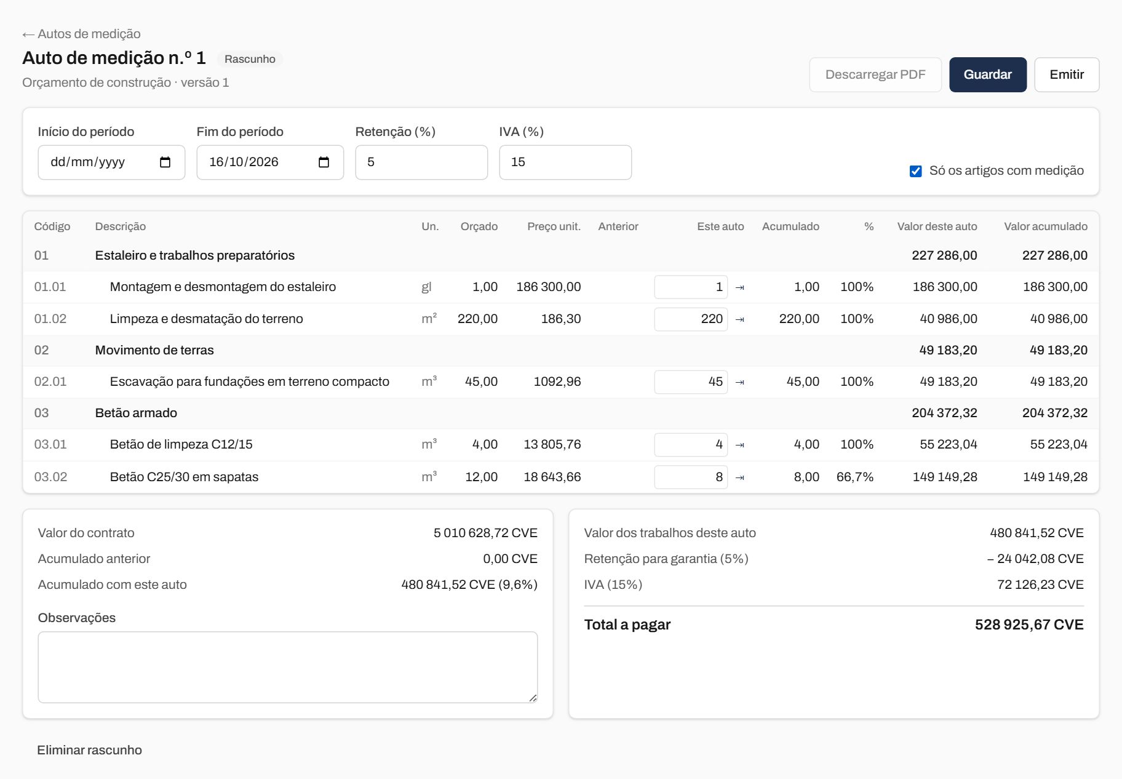Image resolution: width=1122 pixels, height=779 pixels.
Task: Edit Este auto quantity for item 01.02
Action: pos(691,319)
